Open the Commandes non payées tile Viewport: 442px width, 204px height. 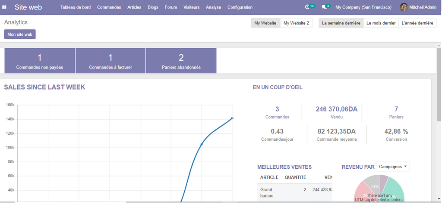[40, 61]
